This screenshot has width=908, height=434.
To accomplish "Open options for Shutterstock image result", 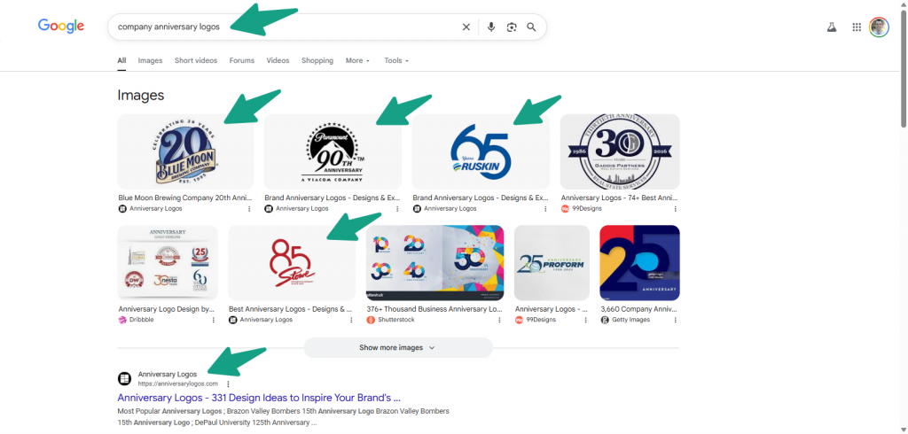I will [499, 320].
